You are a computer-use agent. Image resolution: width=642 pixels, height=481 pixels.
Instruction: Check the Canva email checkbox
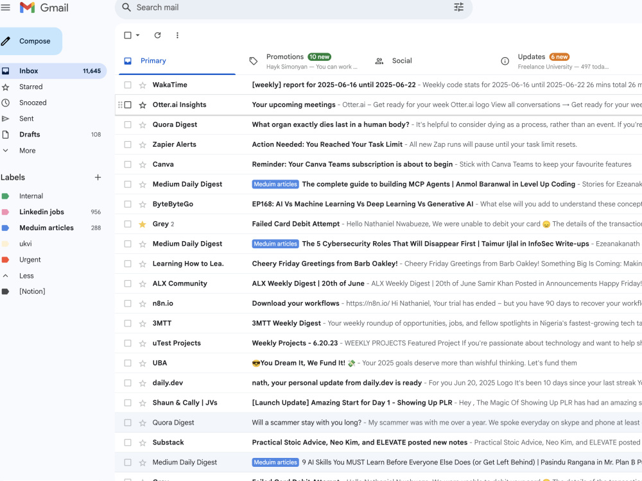point(128,164)
